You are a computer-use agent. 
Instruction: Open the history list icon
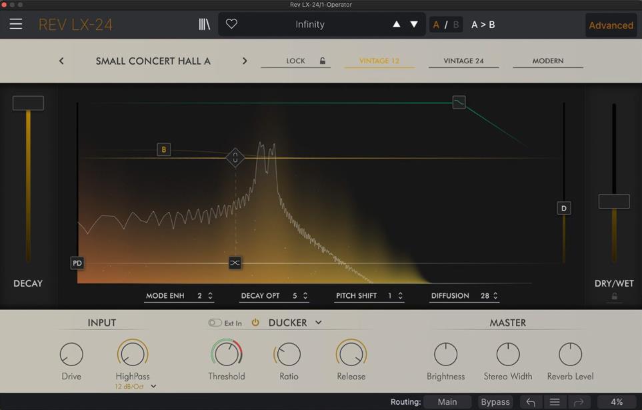pos(555,402)
